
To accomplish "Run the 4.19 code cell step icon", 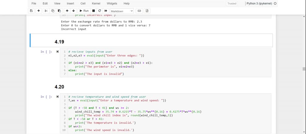I will tap(58, 52).
